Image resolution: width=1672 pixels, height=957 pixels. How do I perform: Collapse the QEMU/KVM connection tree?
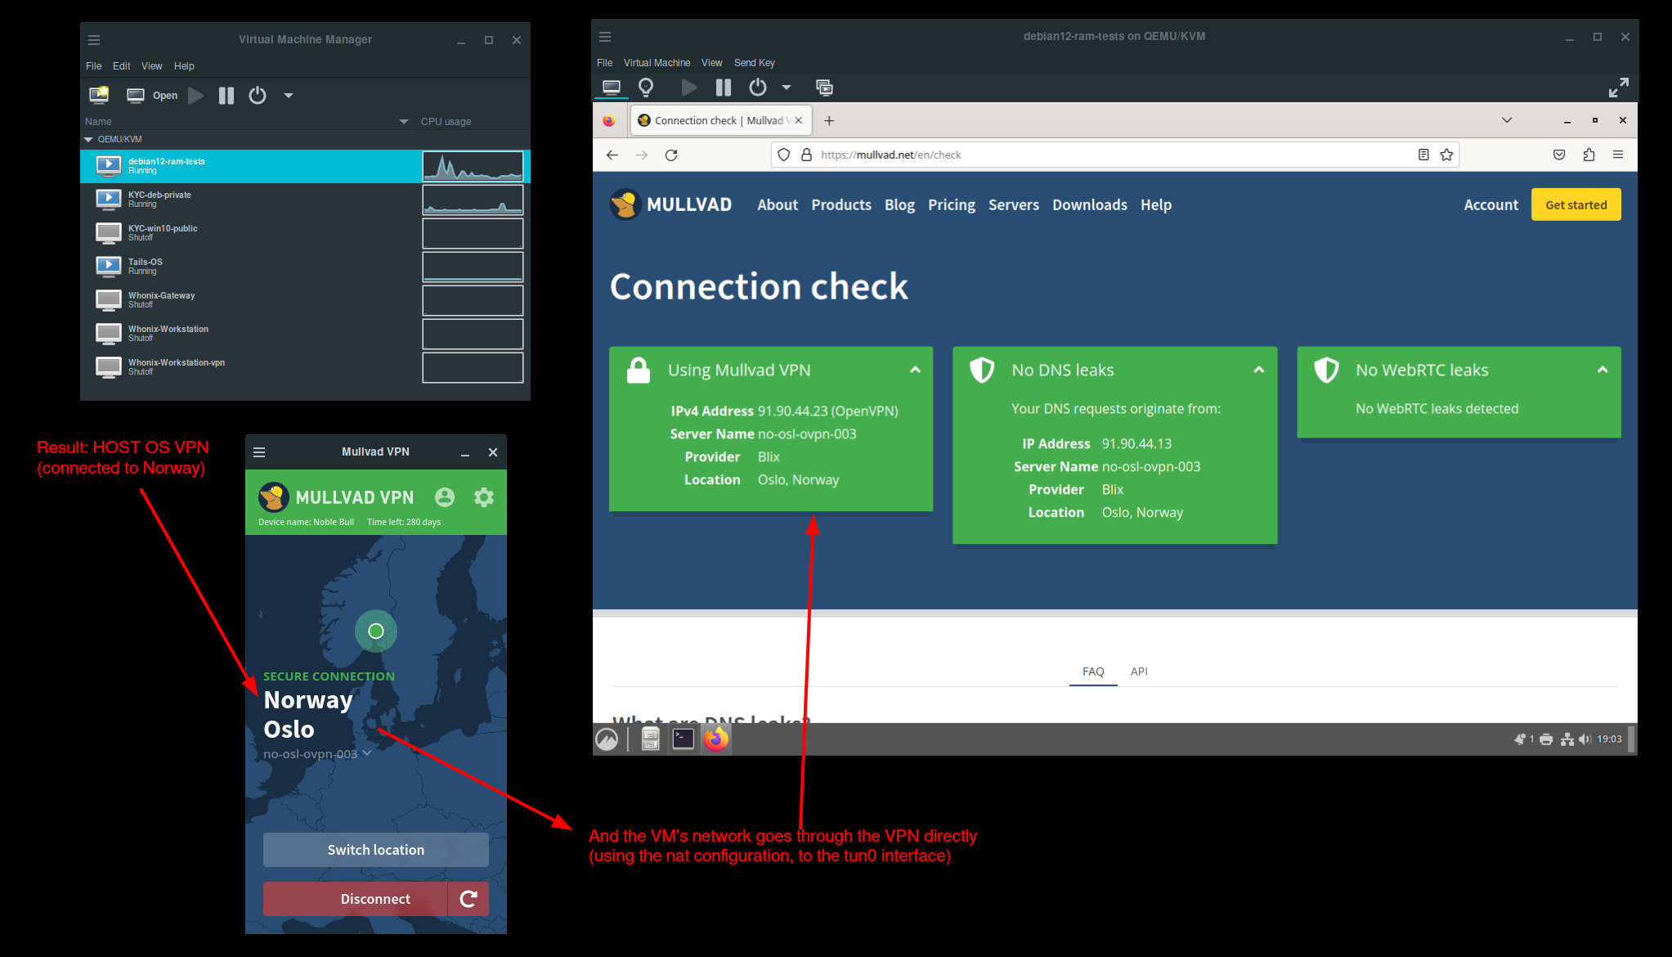pos(88,140)
